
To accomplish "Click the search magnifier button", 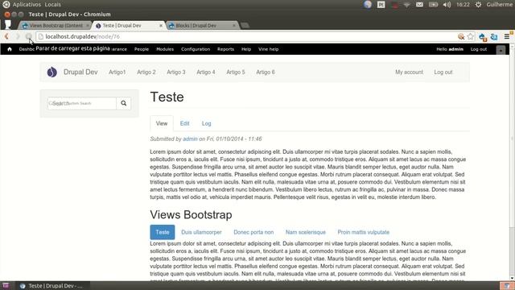I will click(x=123, y=103).
